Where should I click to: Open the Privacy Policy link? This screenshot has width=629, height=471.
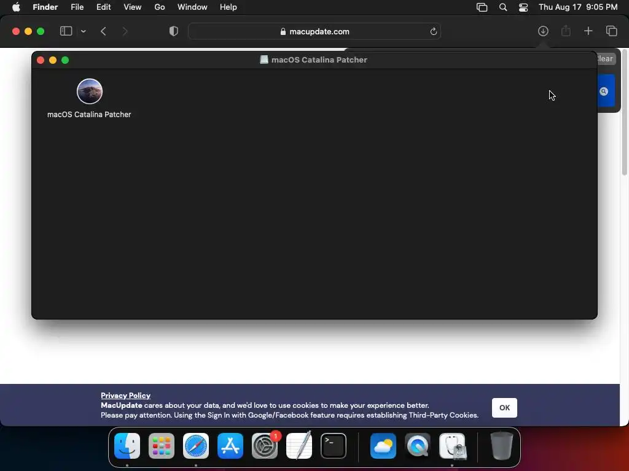click(125, 396)
